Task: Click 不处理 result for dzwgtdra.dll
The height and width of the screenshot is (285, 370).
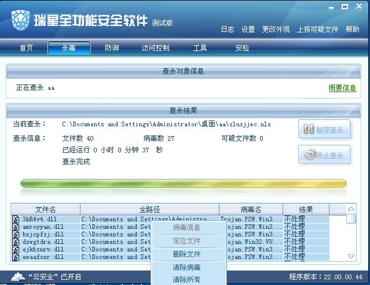Action: point(294,242)
